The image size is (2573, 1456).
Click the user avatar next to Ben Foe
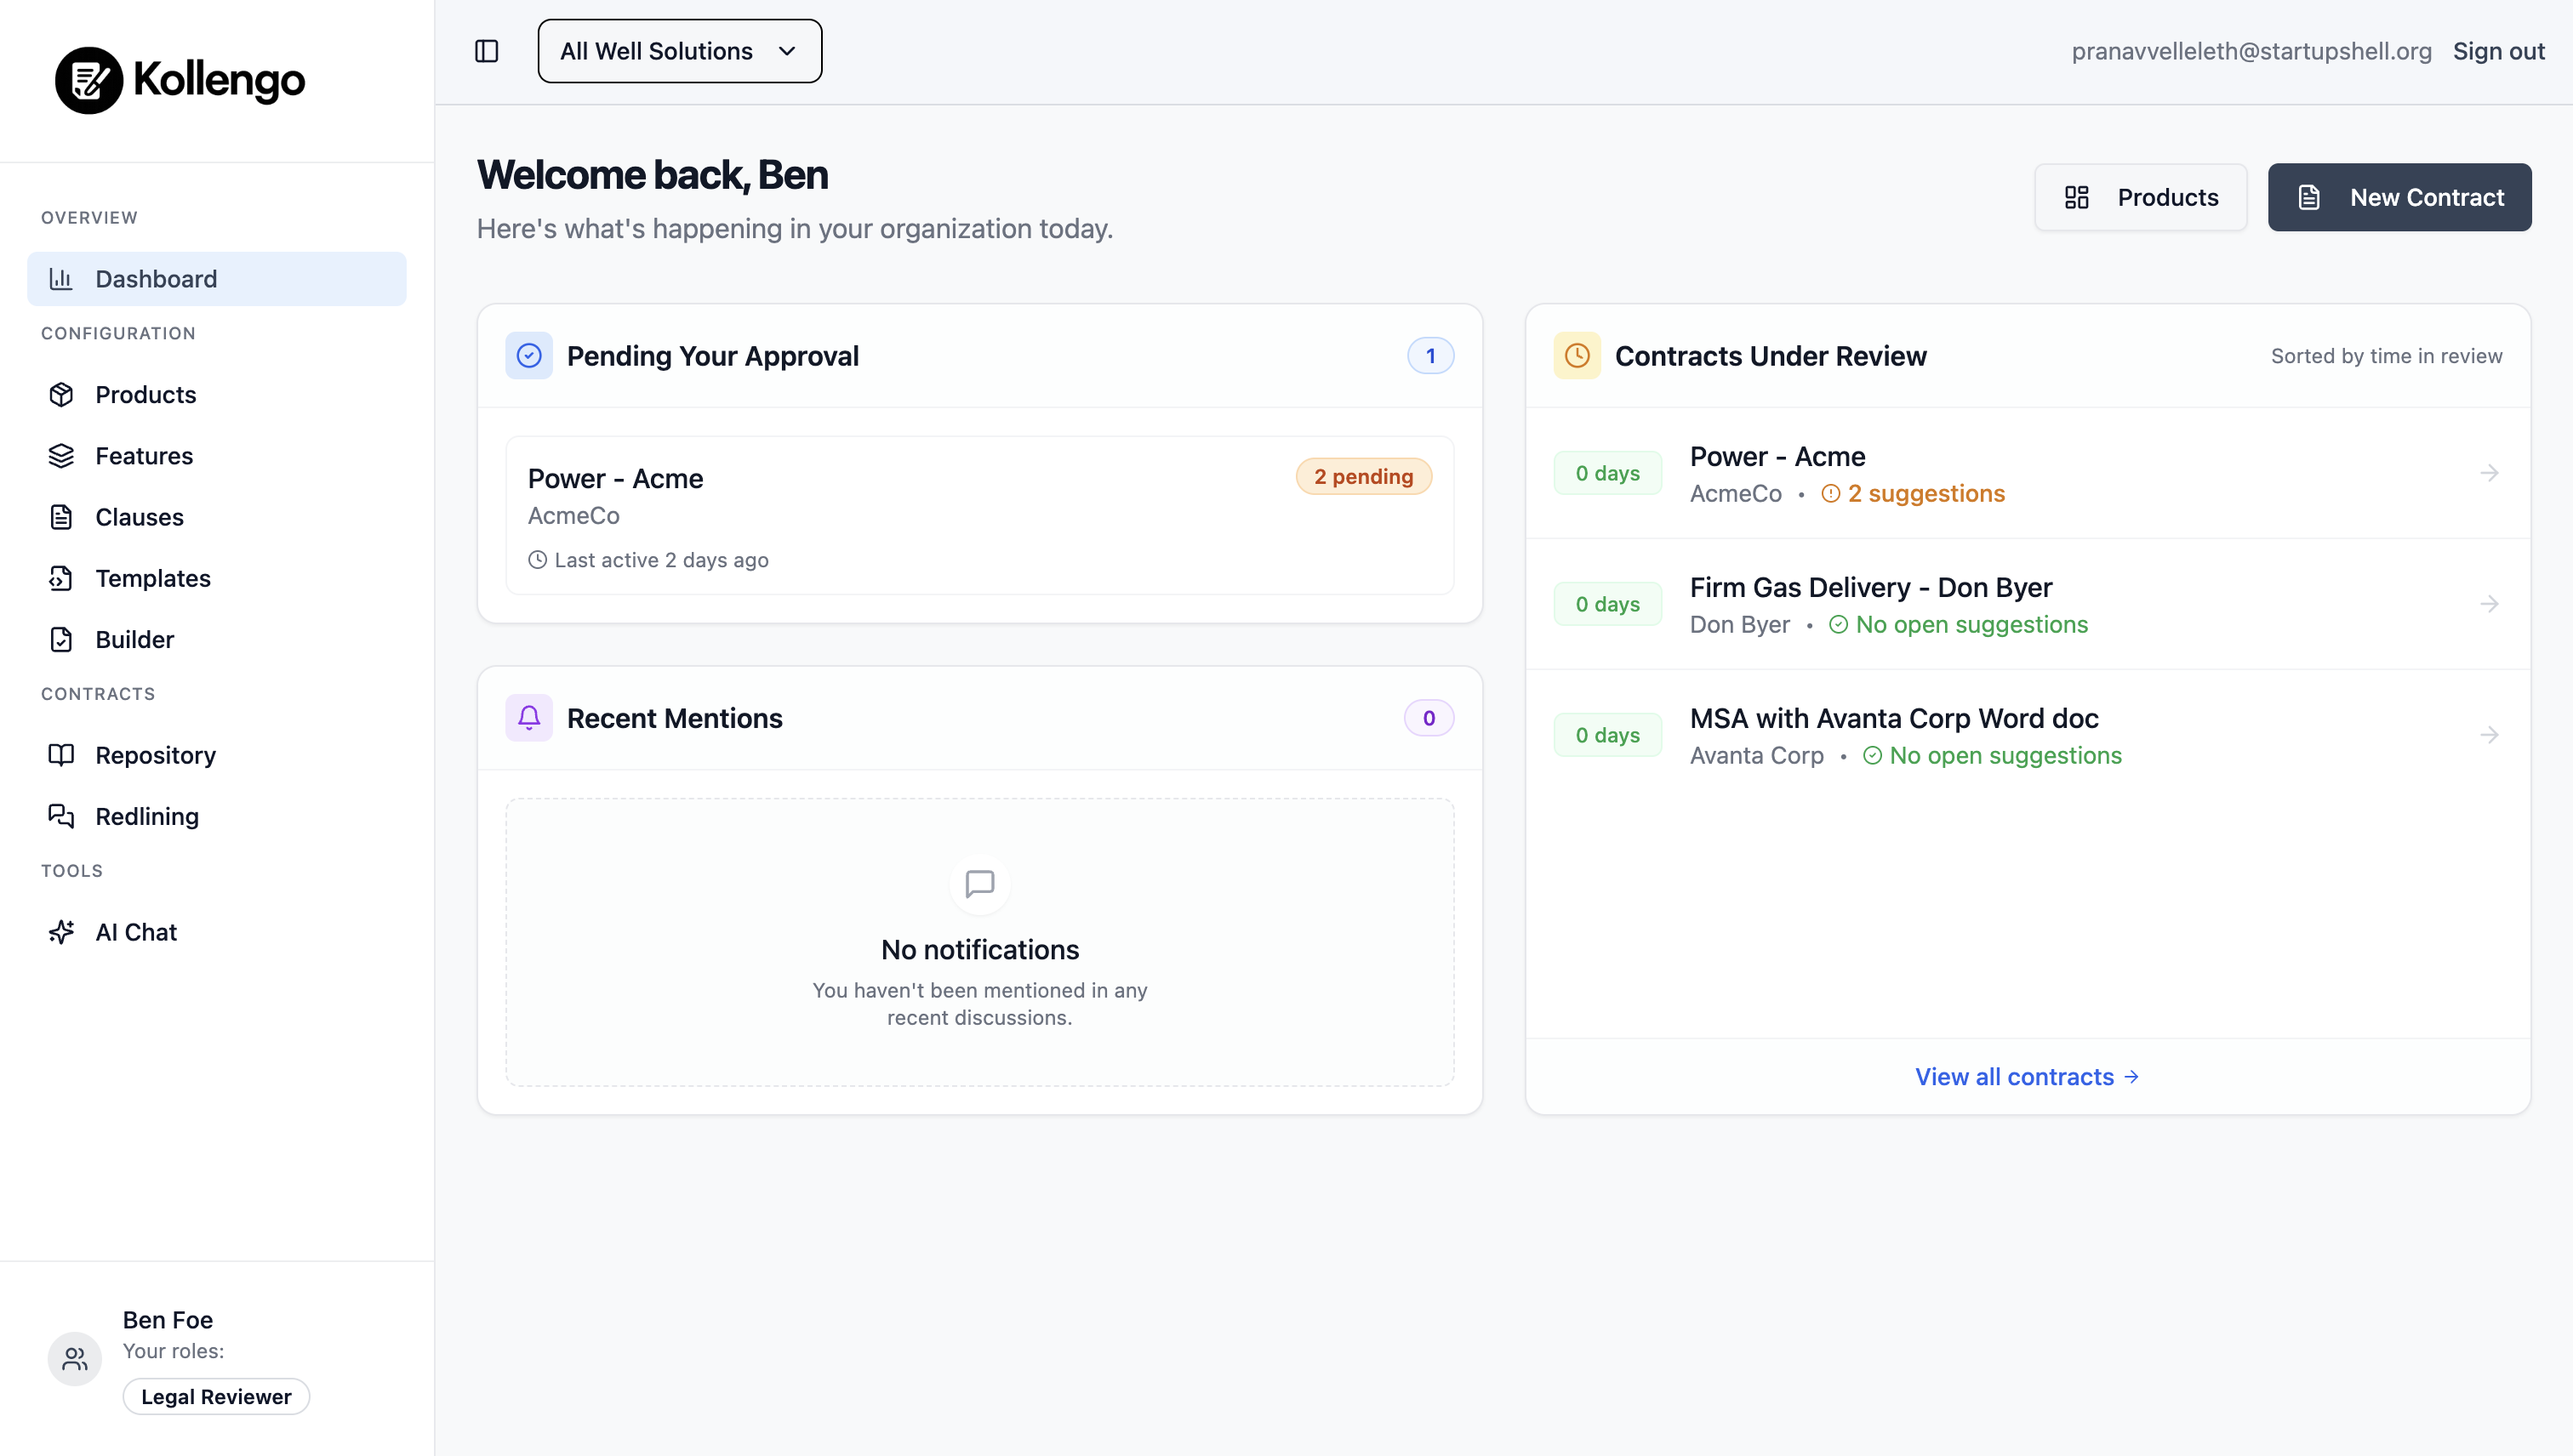(x=74, y=1358)
